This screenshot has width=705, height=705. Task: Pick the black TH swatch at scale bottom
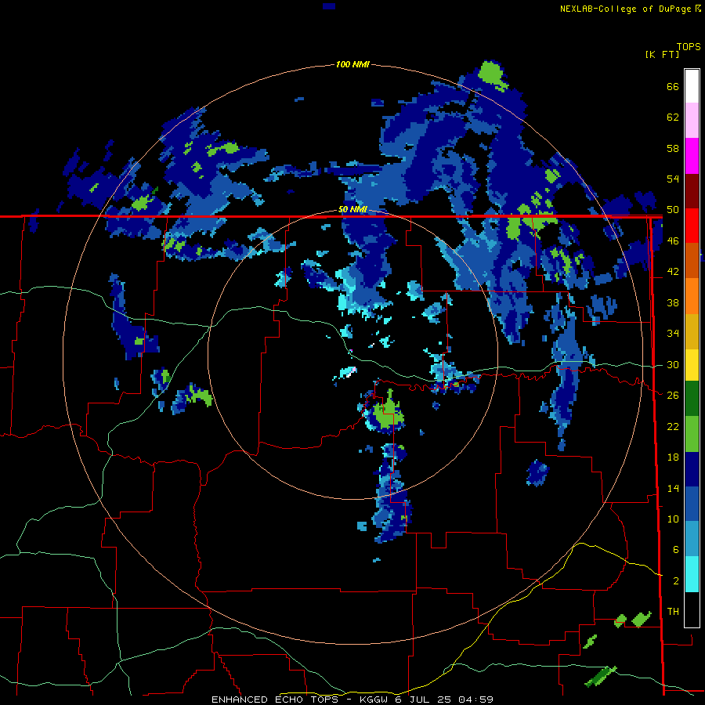692,609
